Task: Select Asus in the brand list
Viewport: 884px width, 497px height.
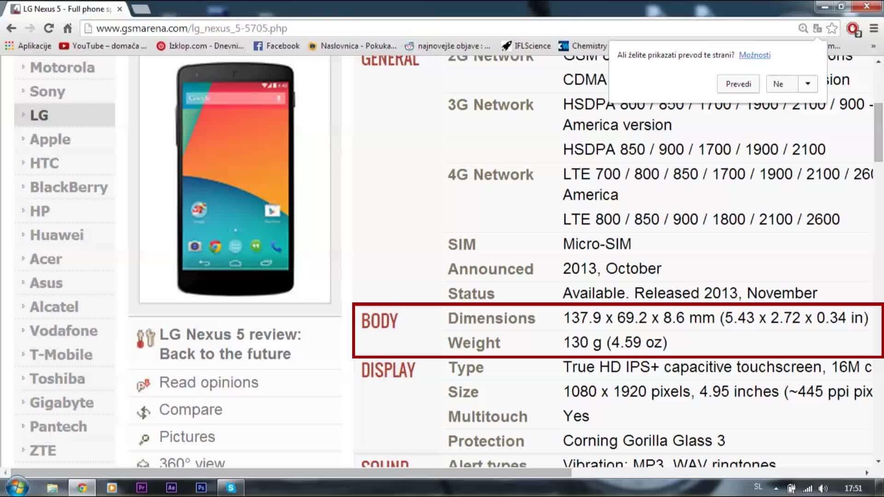Action: 46,283
